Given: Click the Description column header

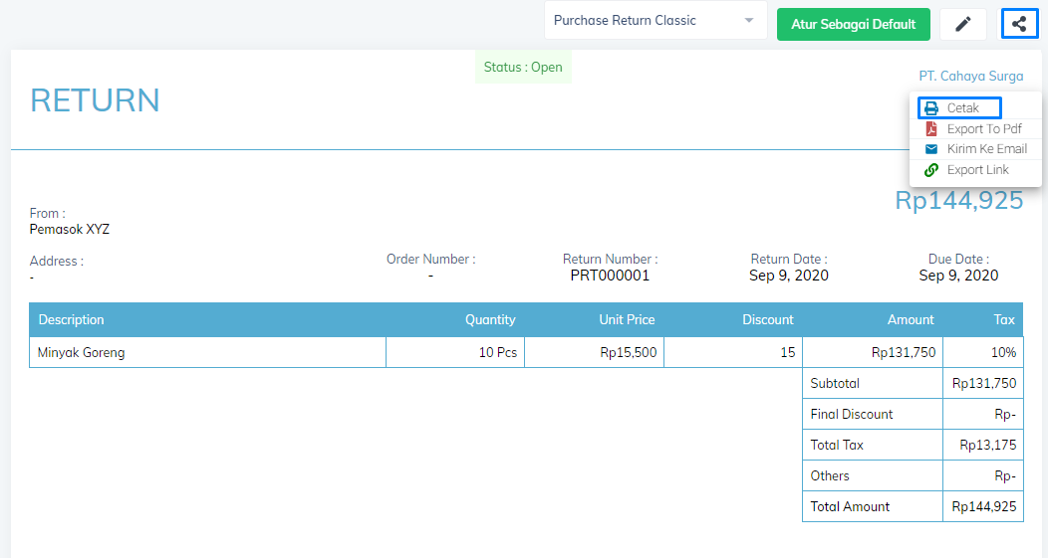Looking at the screenshot, I should click(x=72, y=319).
